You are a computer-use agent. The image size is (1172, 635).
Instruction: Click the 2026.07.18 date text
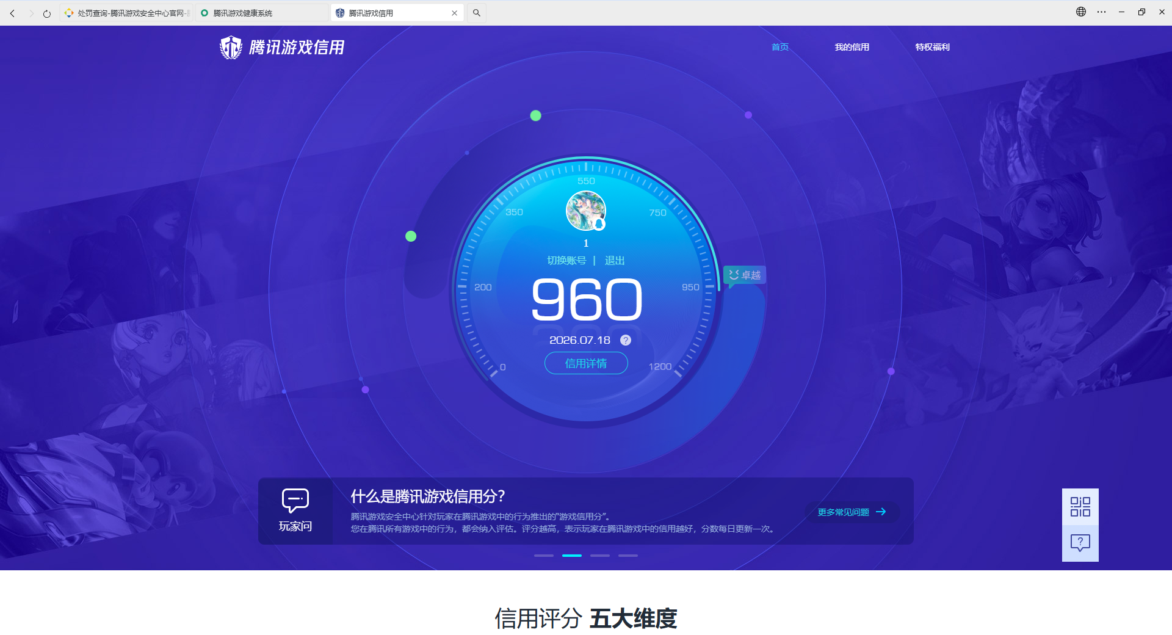click(x=580, y=340)
